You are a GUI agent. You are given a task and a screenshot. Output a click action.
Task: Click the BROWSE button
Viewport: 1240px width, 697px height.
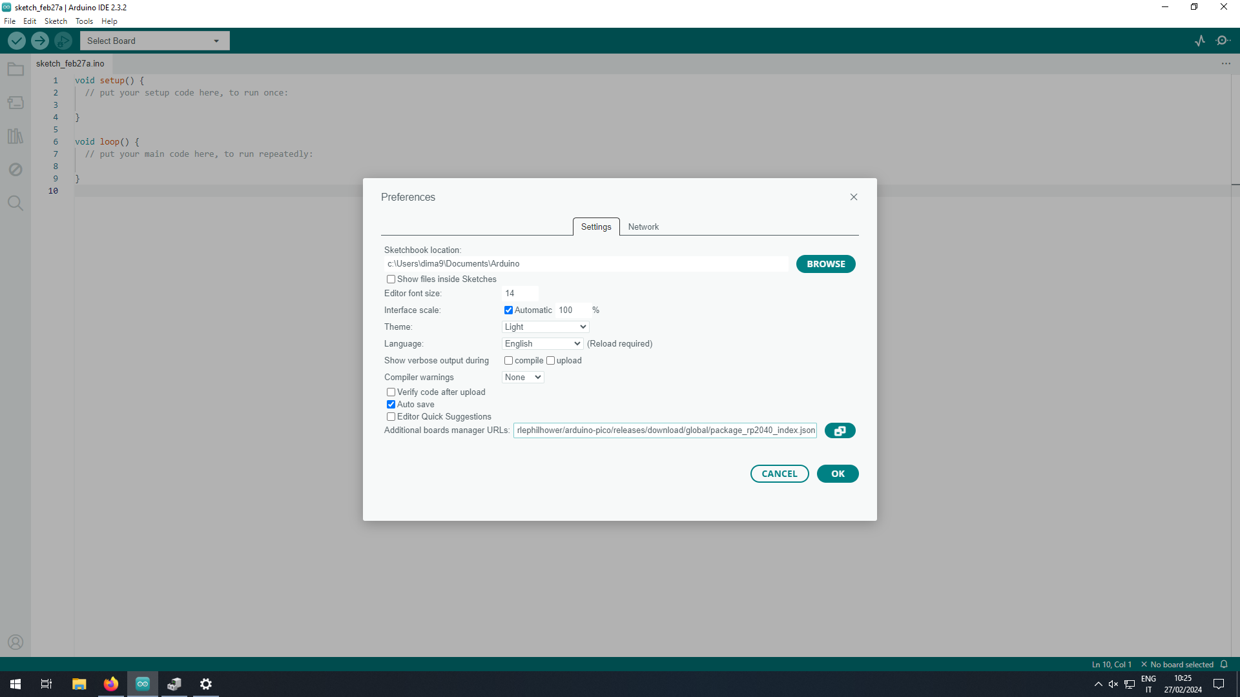[825, 264]
